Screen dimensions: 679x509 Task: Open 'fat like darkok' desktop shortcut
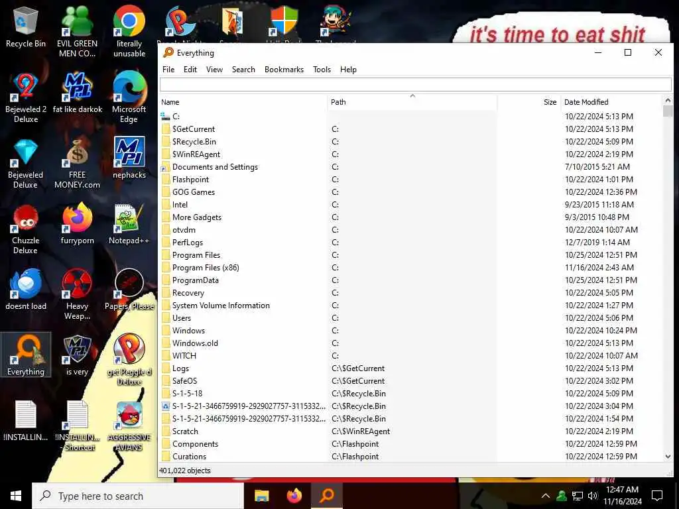77,93
